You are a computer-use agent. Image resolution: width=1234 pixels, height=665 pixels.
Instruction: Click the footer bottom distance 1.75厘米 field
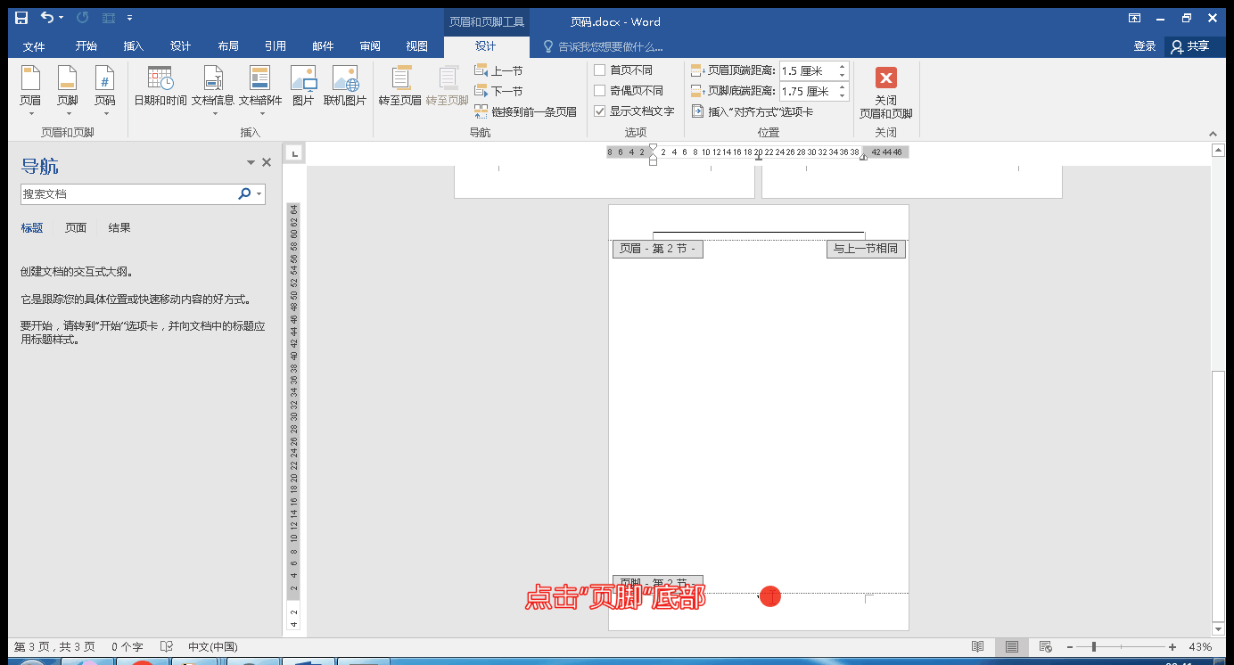tap(807, 91)
